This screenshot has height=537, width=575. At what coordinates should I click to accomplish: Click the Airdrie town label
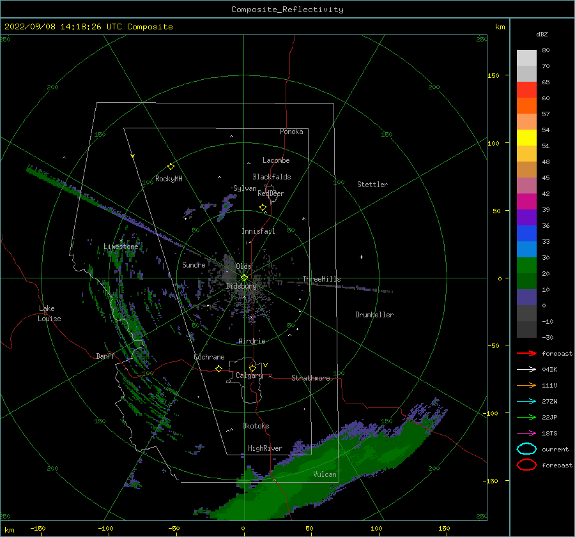[252, 341]
